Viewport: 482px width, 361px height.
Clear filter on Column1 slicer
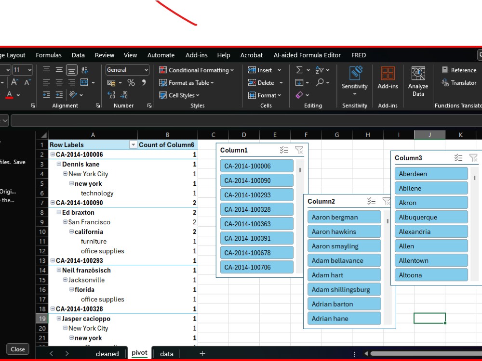[x=299, y=150]
